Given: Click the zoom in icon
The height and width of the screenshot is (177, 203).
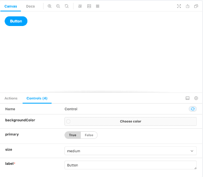Looking at the screenshot, I should point(49,6).
